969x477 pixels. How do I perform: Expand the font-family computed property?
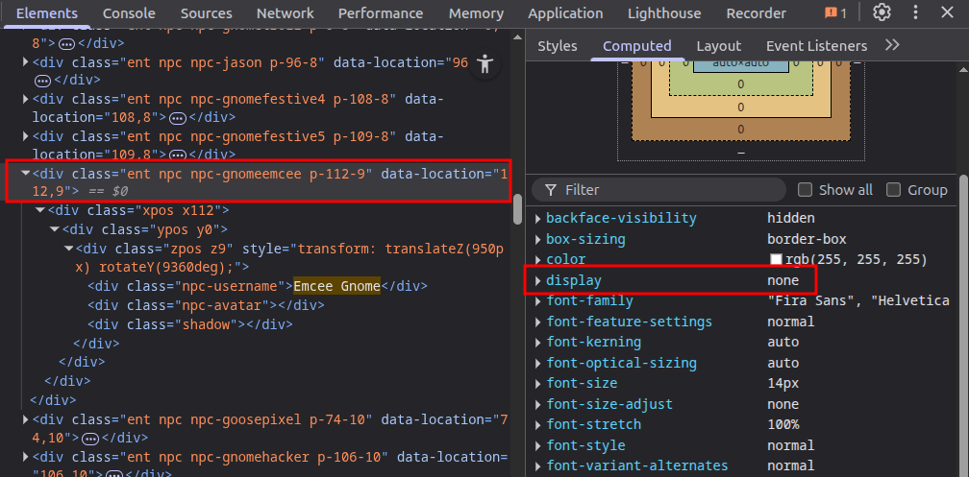tap(538, 301)
